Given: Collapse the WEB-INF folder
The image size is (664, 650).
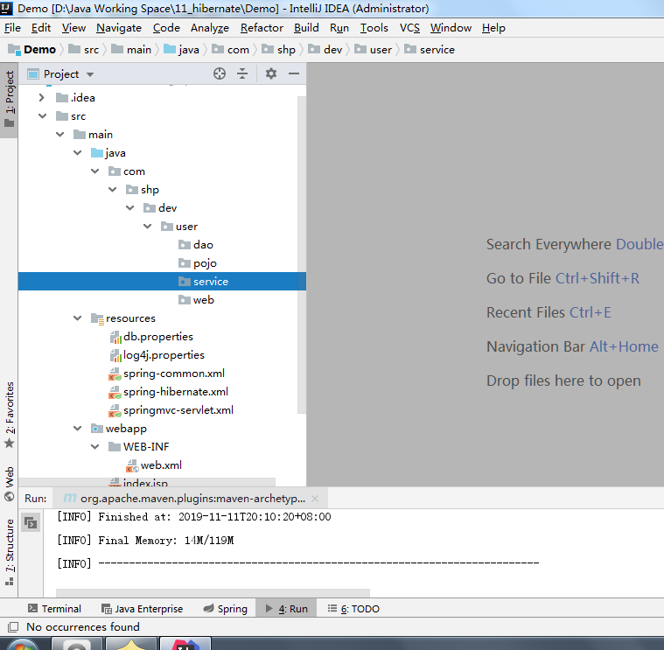Looking at the screenshot, I should tap(94, 447).
